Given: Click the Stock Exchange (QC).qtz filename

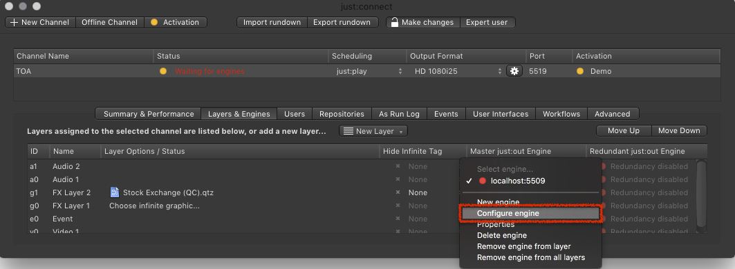Looking at the screenshot, I should (x=168, y=192).
